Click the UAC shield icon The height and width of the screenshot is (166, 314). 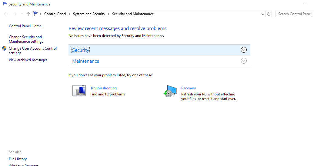tap(4, 48)
